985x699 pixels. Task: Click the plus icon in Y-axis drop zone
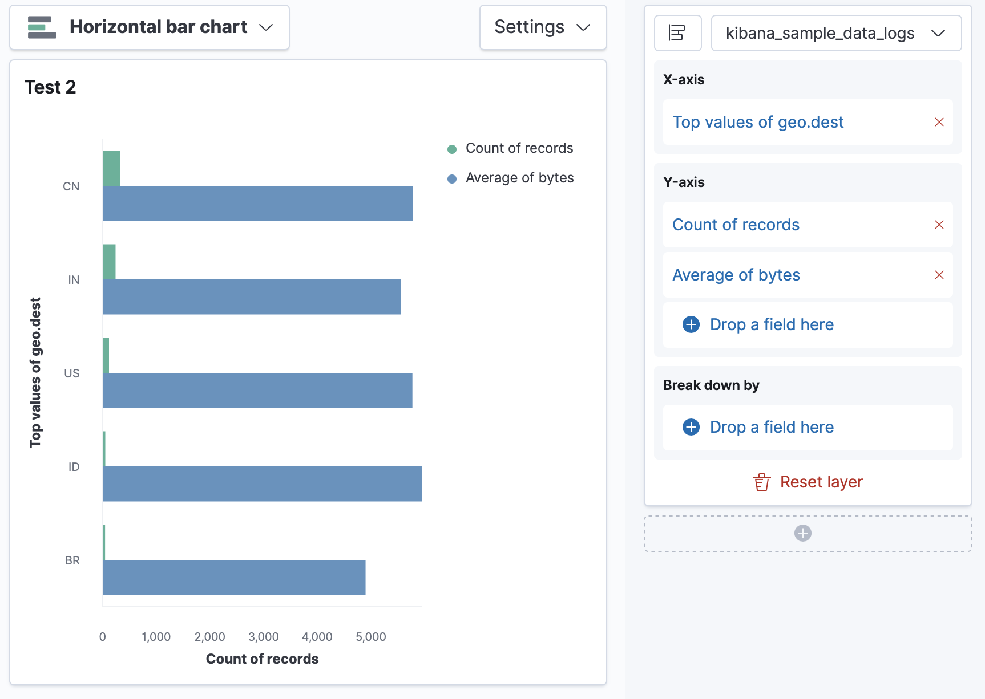(691, 324)
